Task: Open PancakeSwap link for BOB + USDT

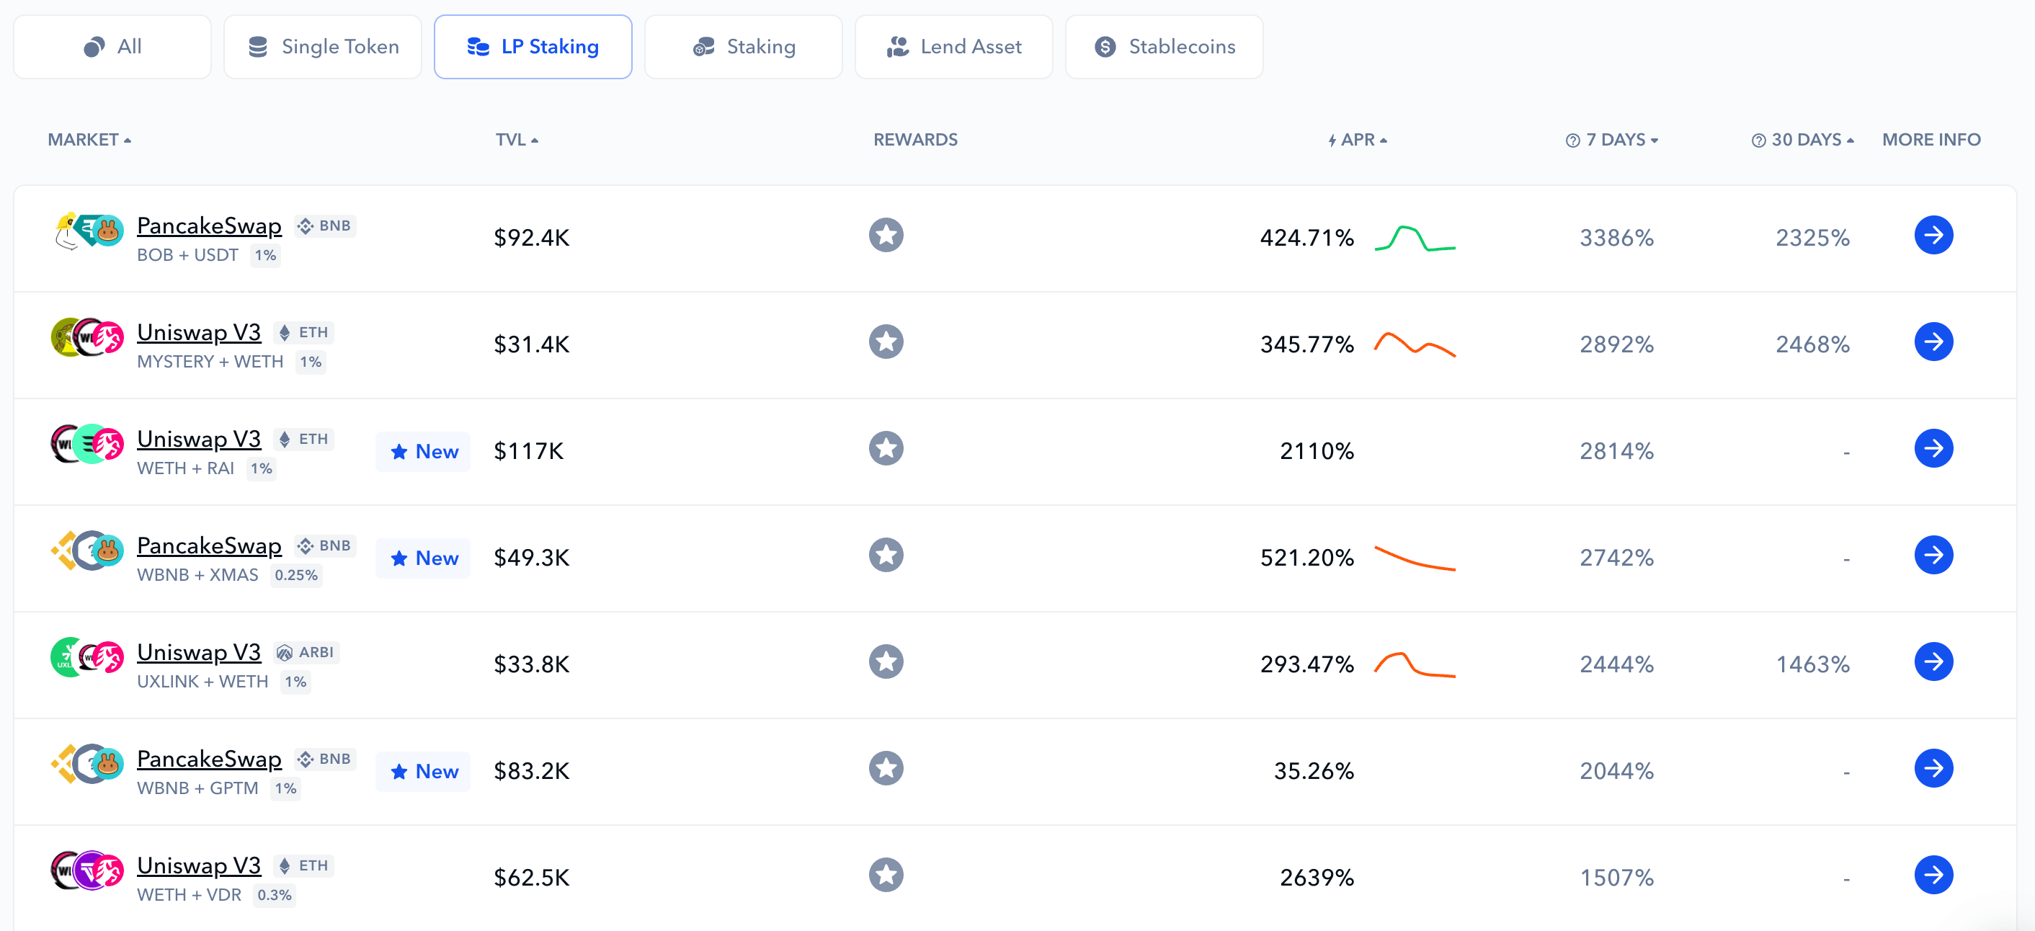Action: click(x=210, y=226)
